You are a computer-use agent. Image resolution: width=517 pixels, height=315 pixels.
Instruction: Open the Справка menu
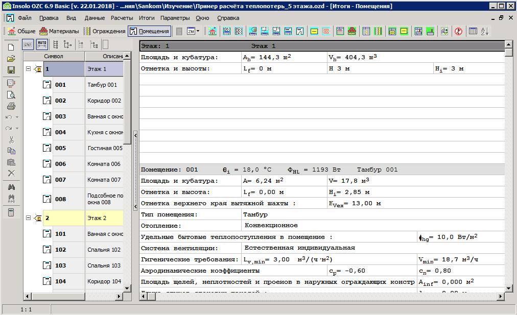point(228,18)
